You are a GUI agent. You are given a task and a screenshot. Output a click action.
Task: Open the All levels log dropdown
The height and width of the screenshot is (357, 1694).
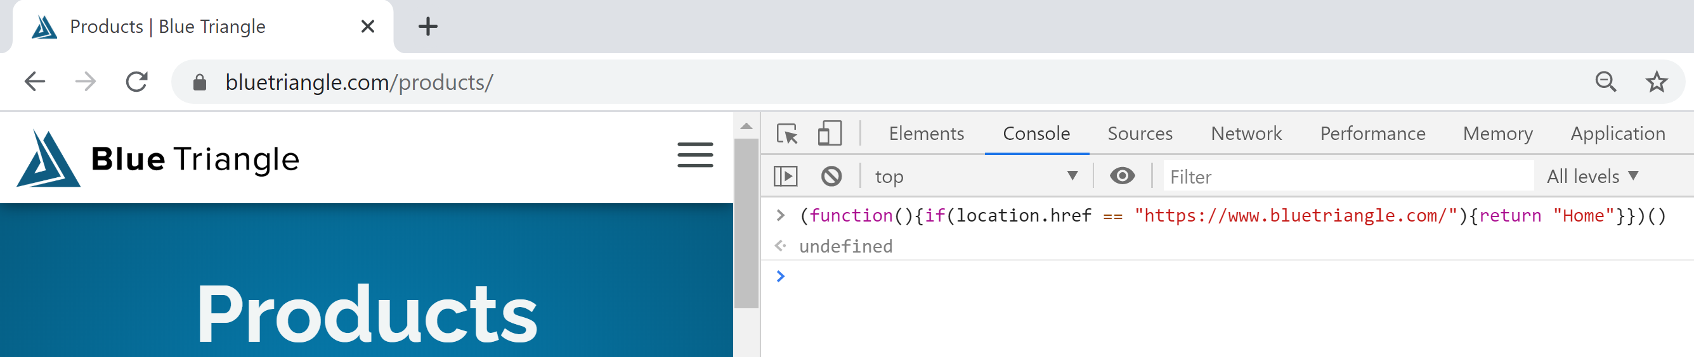[x=1591, y=177]
